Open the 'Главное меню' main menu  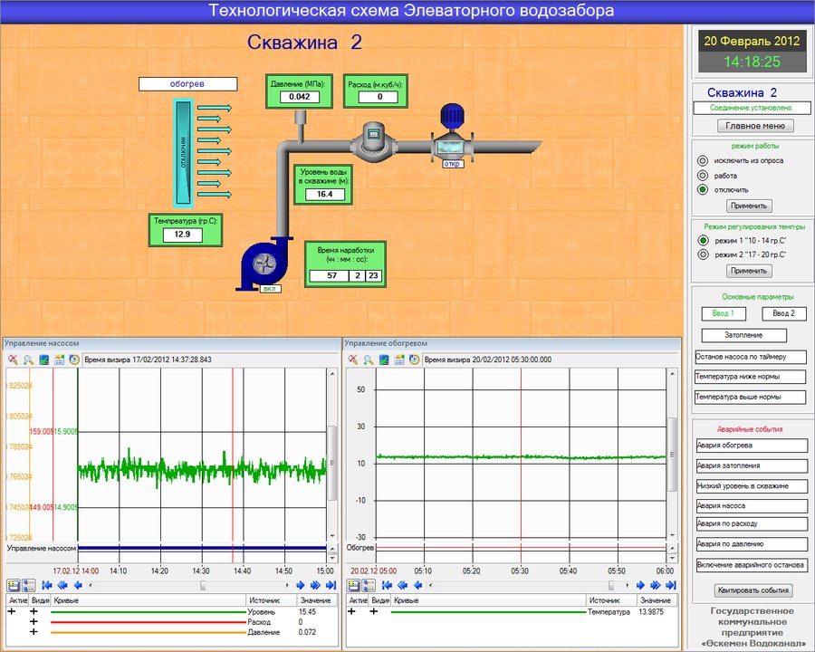[755, 126]
